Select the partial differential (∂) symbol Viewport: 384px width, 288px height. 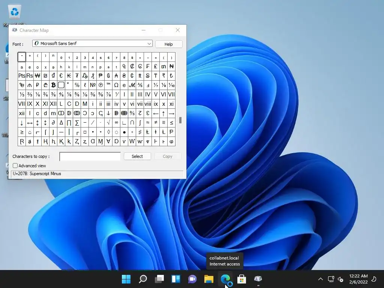(x=53, y=123)
